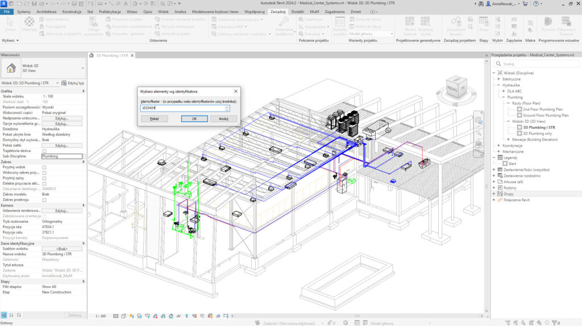Switch to the Architektura ribbon tab

pyautogui.click(x=47, y=11)
